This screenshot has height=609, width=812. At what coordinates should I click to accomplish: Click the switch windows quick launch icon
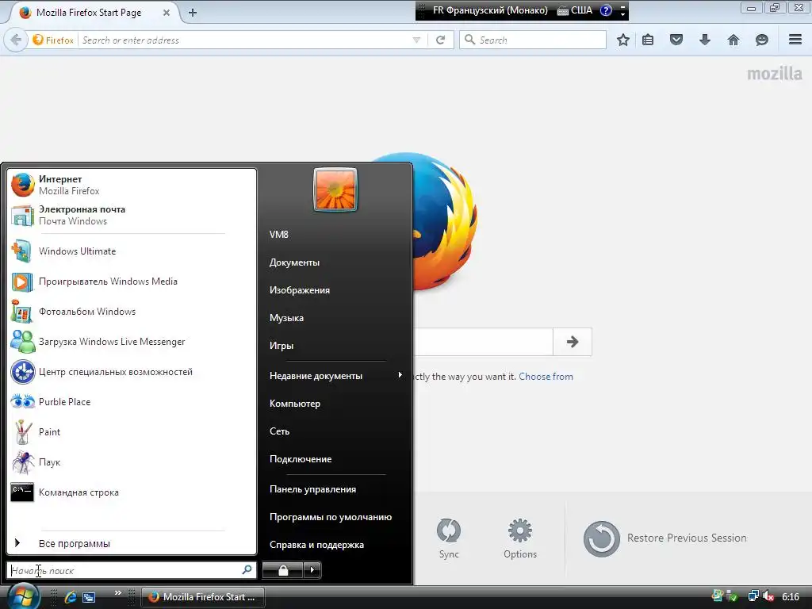tap(89, 596)
